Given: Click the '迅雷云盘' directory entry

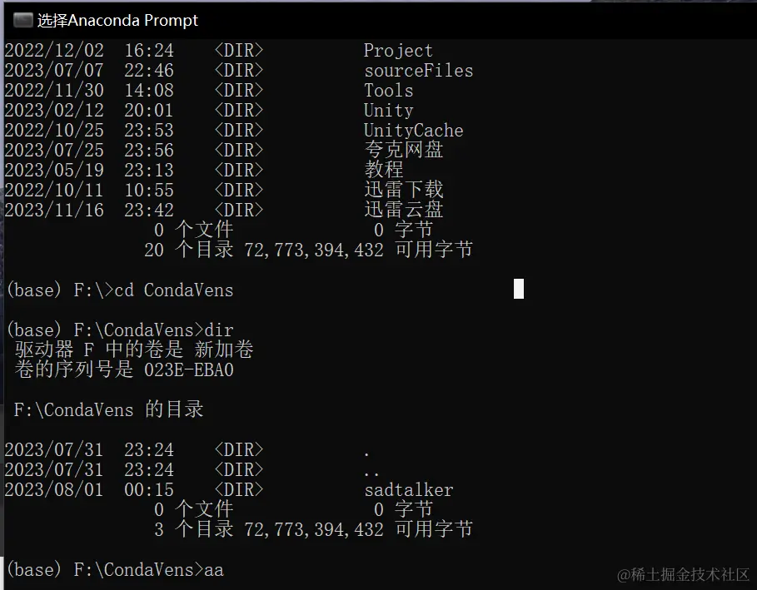Looking at the screenshot, I should pyautogui.click(x=404, y=210).
